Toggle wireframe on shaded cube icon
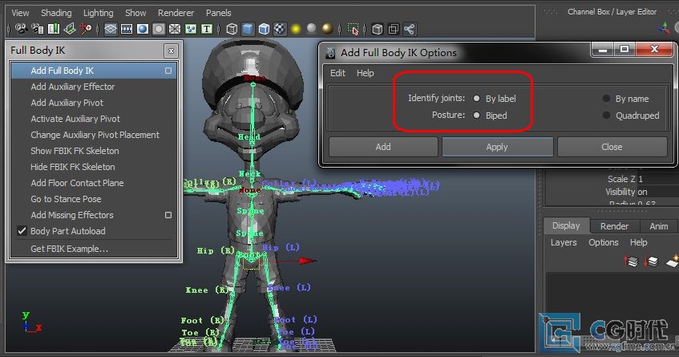Viewport: 679px width, 357px height. tap(264, 29)
